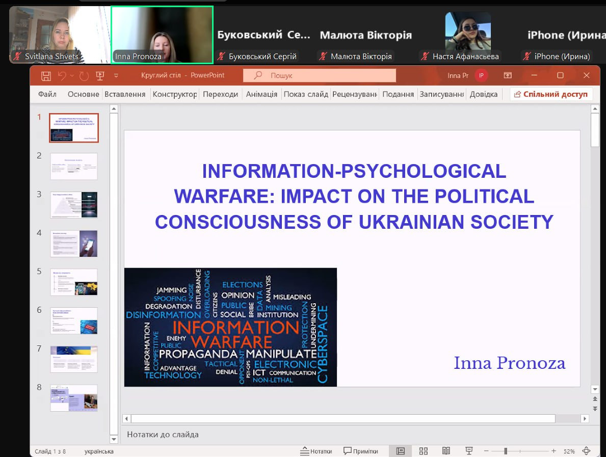Image resolution: width=606 pixels, height=457 pixels.
Task: Open Reading View from status bar
Action: point(446,451)
